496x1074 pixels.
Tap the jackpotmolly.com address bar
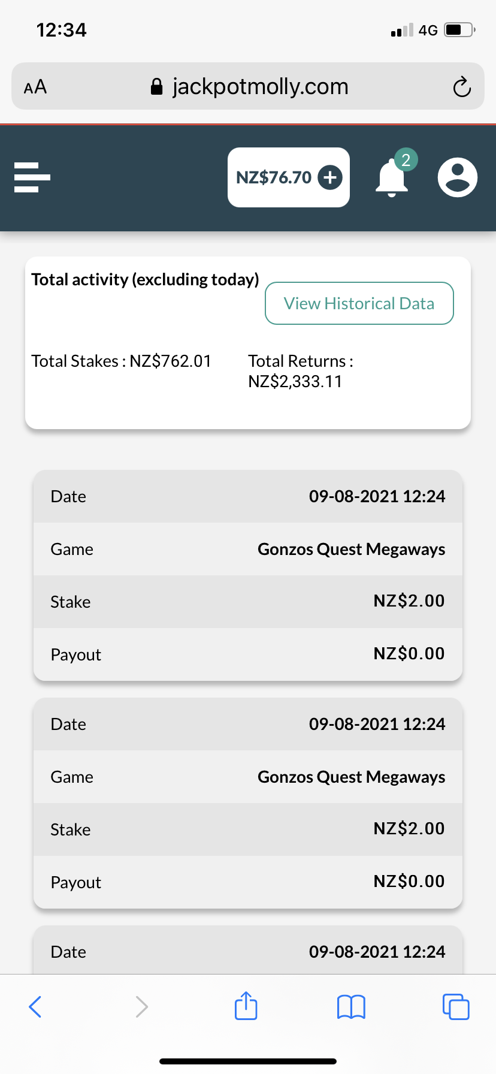point(248,87)
